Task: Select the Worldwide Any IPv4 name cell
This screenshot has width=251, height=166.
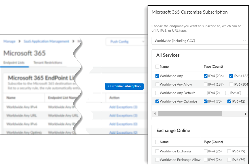Action: [22, 107]
